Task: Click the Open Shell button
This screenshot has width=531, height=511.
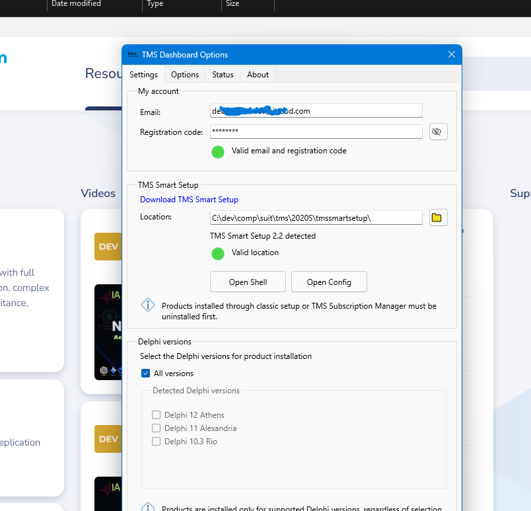Action: [x=248, y=282]
